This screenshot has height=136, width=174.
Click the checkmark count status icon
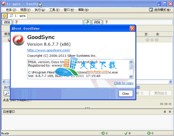point(126,133)
